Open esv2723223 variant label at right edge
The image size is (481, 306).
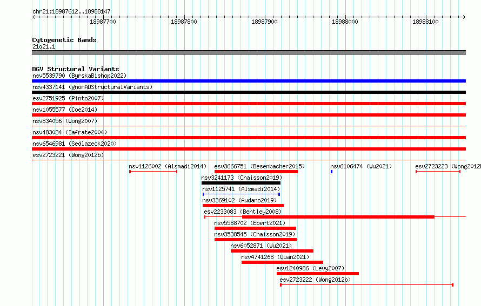tap(448, 166)
